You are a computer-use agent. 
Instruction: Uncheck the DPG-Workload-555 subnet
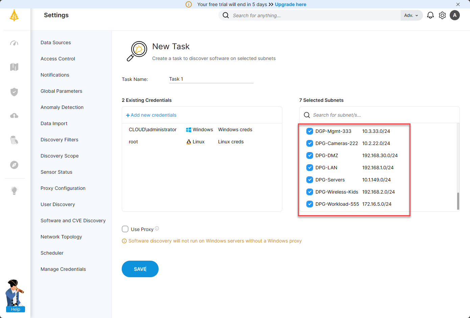310,204
